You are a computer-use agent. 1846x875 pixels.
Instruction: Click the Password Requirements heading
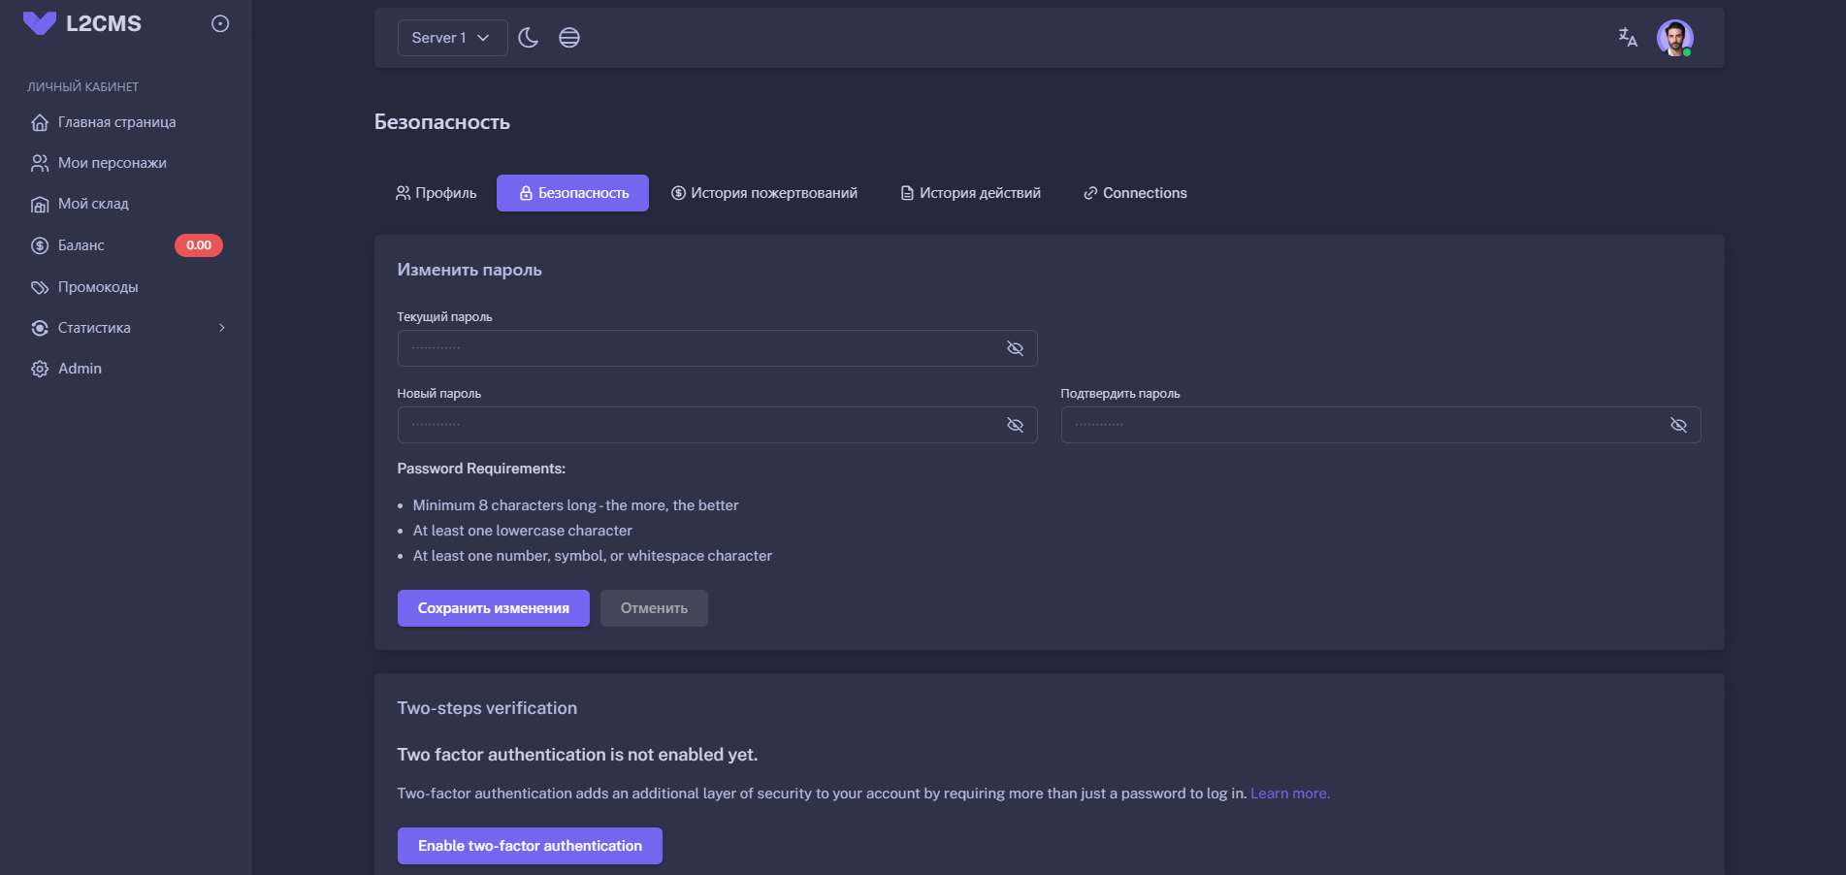tap(481, 469)
